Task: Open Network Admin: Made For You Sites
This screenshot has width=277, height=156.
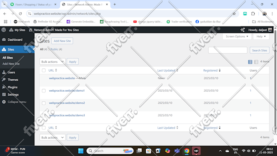Action: pos(54,30)
